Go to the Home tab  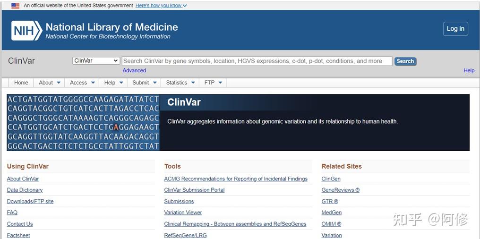(21, 83)
